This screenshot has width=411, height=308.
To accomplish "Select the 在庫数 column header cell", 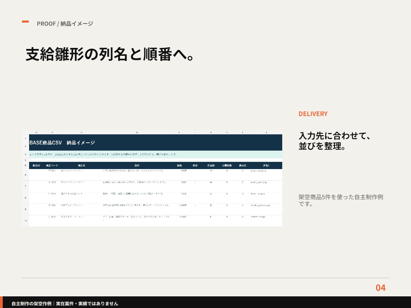I will point(211,165).
